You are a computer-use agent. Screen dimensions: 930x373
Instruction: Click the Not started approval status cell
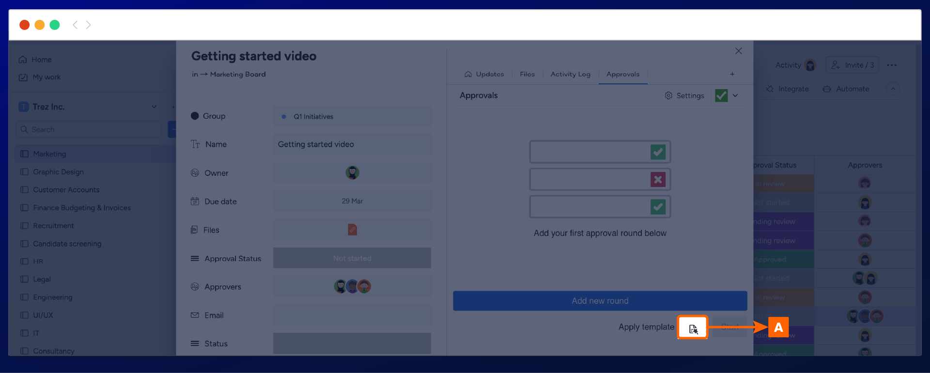click(352, 258)
